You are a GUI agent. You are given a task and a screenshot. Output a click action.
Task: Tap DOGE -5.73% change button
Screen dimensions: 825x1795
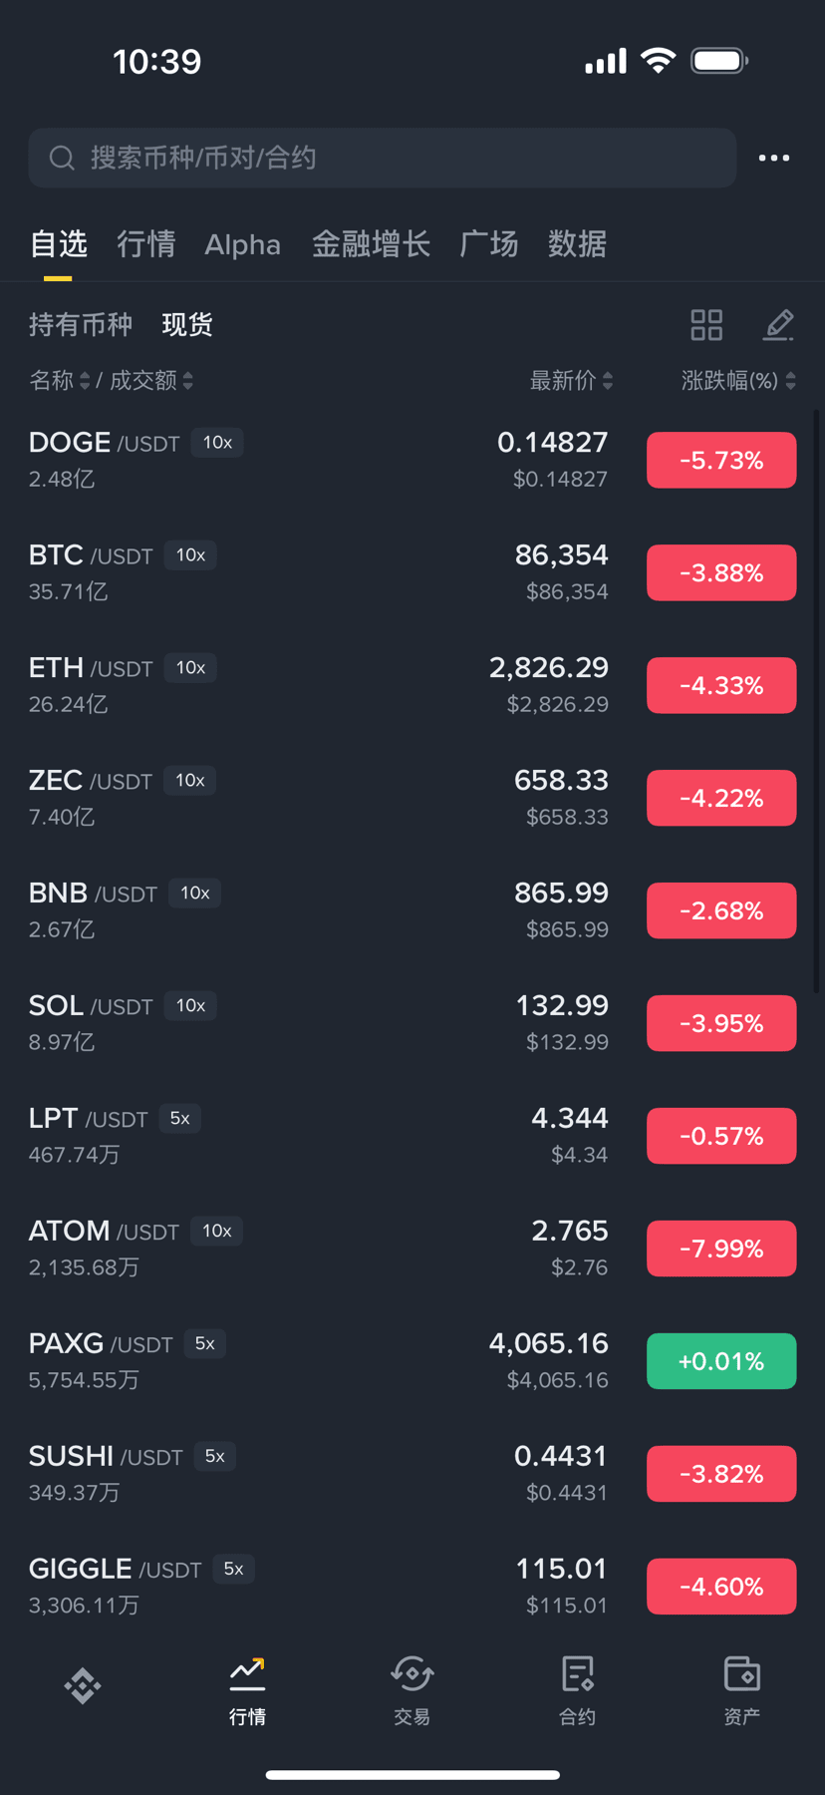[x=721, y=460]
